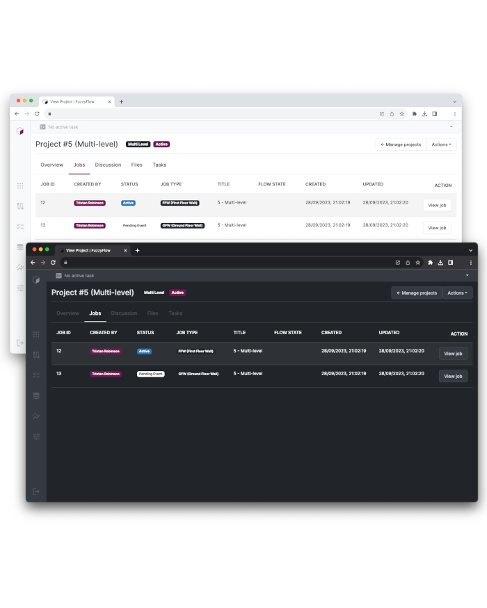Screen dimensions: 487x608
Task: Click Manage projects button in dark window
Action: (417, 293)
